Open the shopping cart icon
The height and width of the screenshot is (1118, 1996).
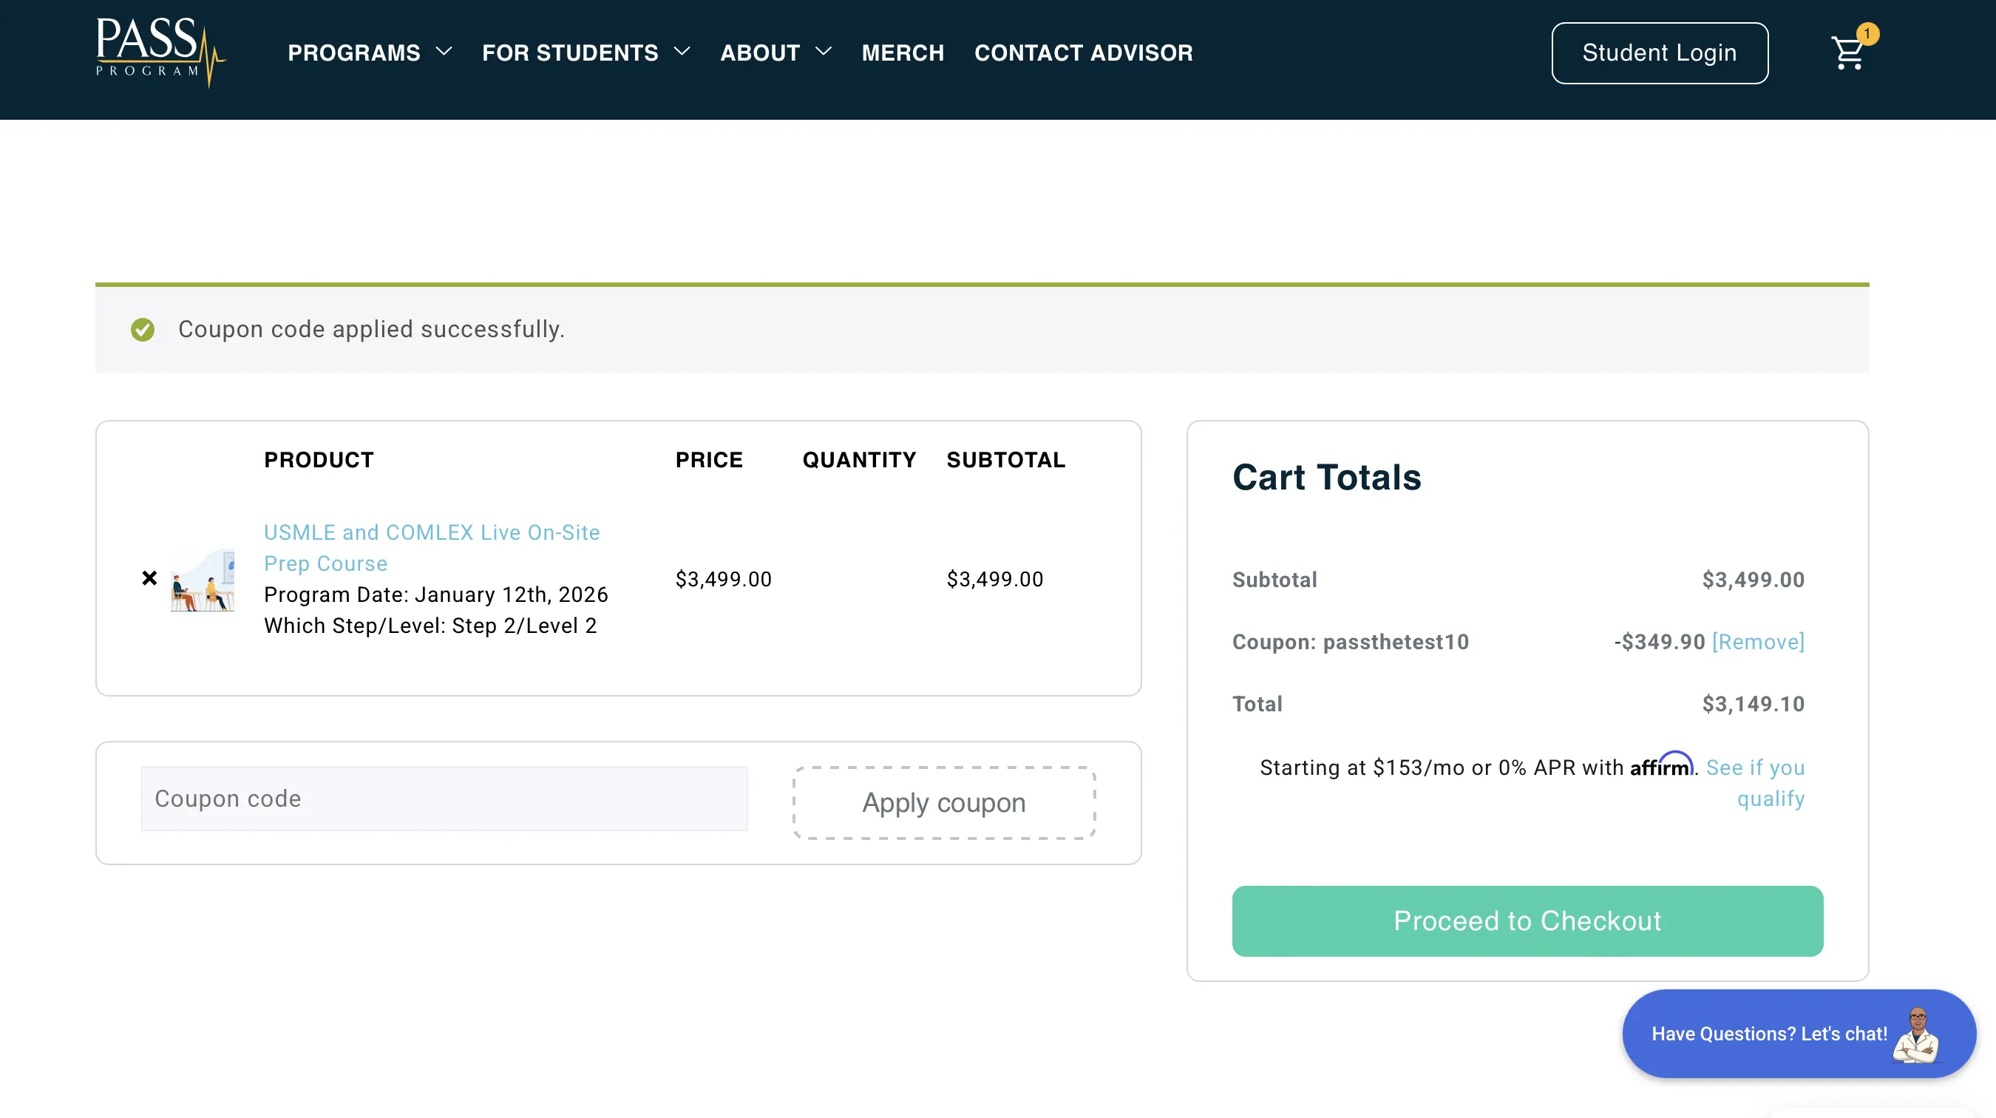point(1847,54)
